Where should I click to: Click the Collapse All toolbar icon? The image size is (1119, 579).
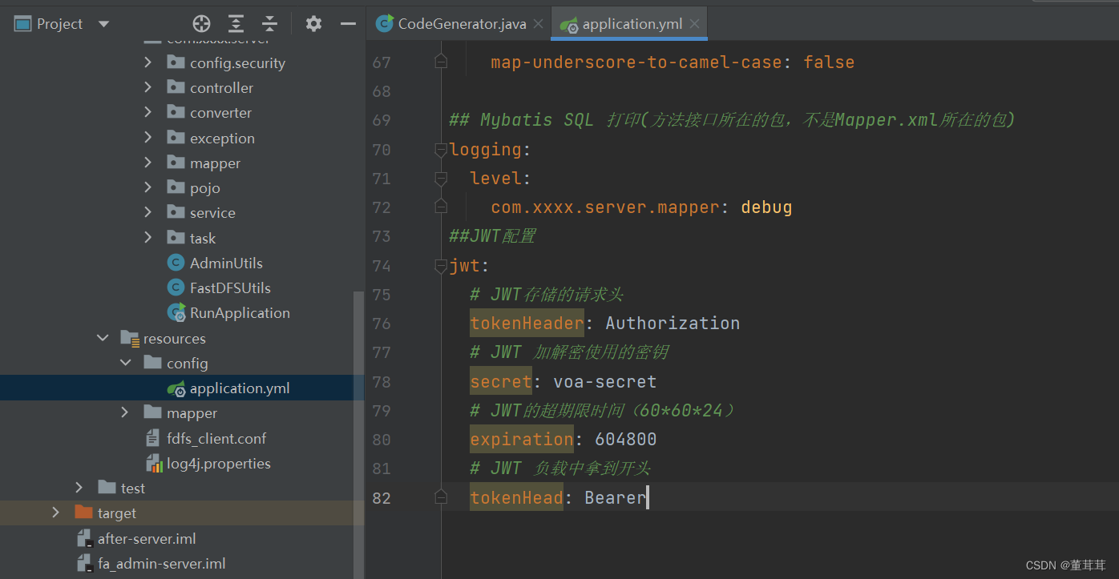(270, 24)
